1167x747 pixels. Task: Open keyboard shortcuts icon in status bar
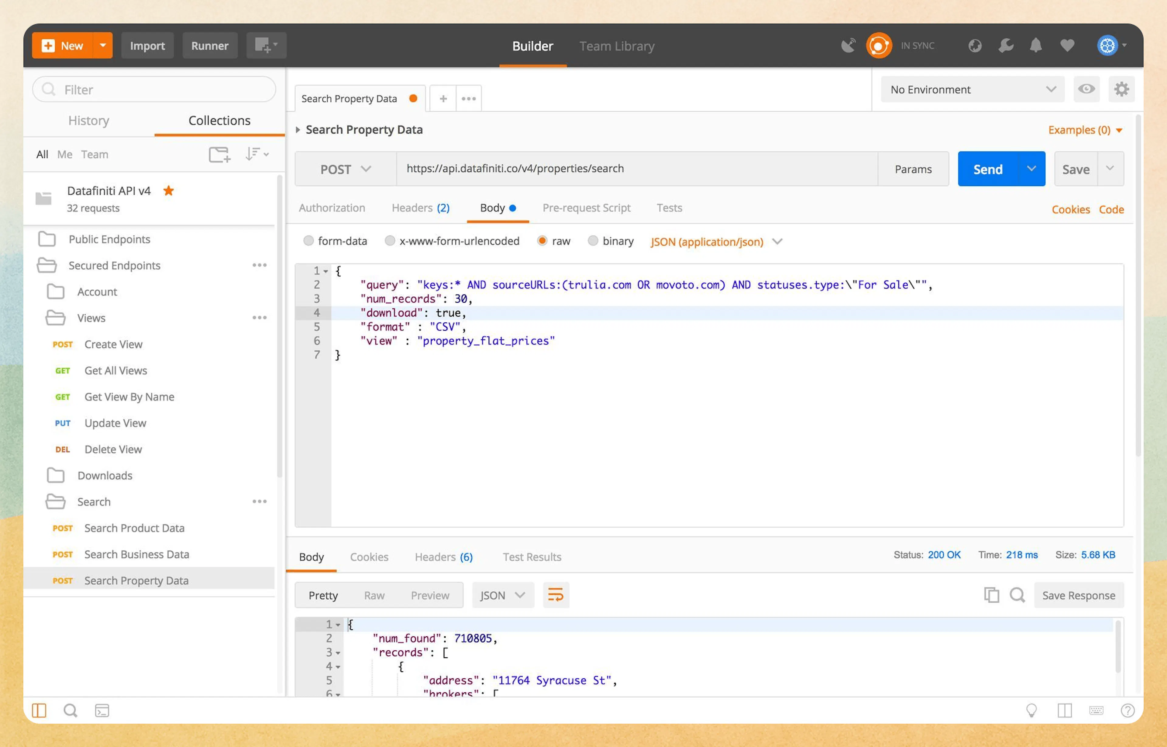[x=1097, y=710]
